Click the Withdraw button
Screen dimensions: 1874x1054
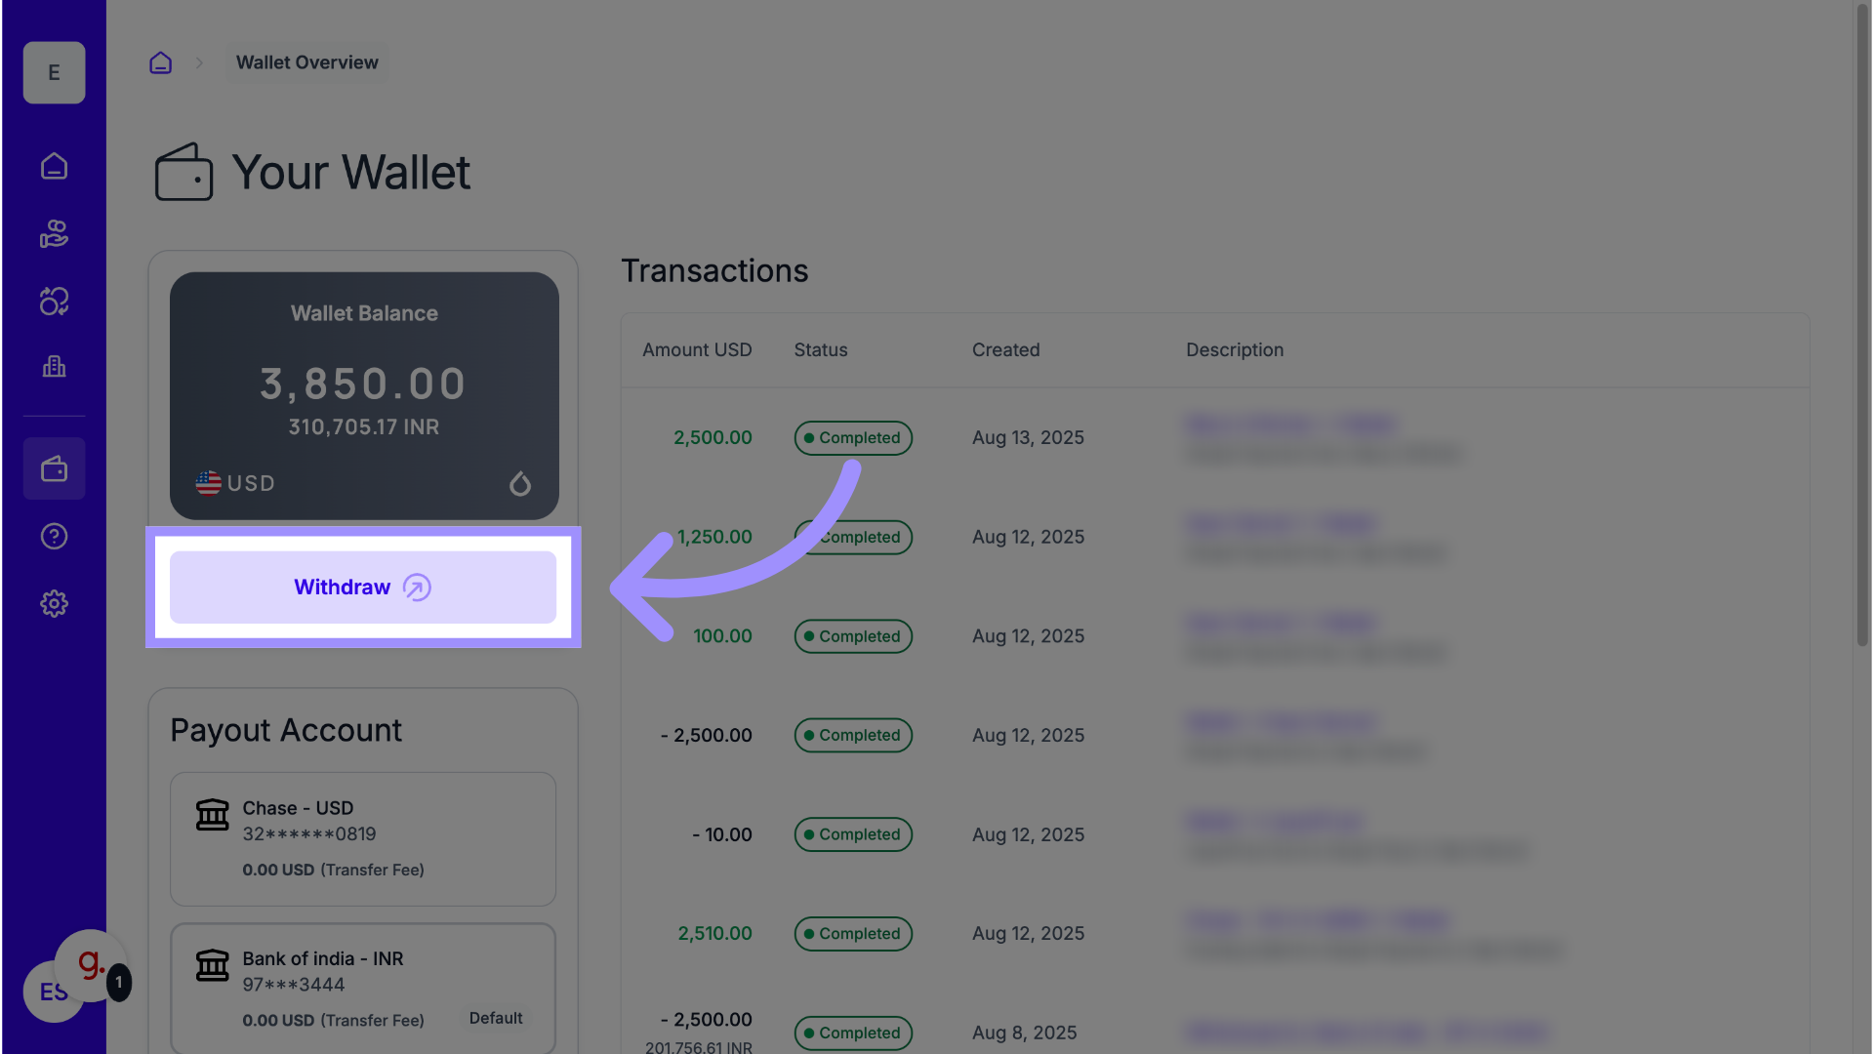point(362,588)
